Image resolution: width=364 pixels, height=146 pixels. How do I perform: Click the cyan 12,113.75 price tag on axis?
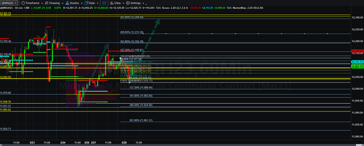coord(357,62)
